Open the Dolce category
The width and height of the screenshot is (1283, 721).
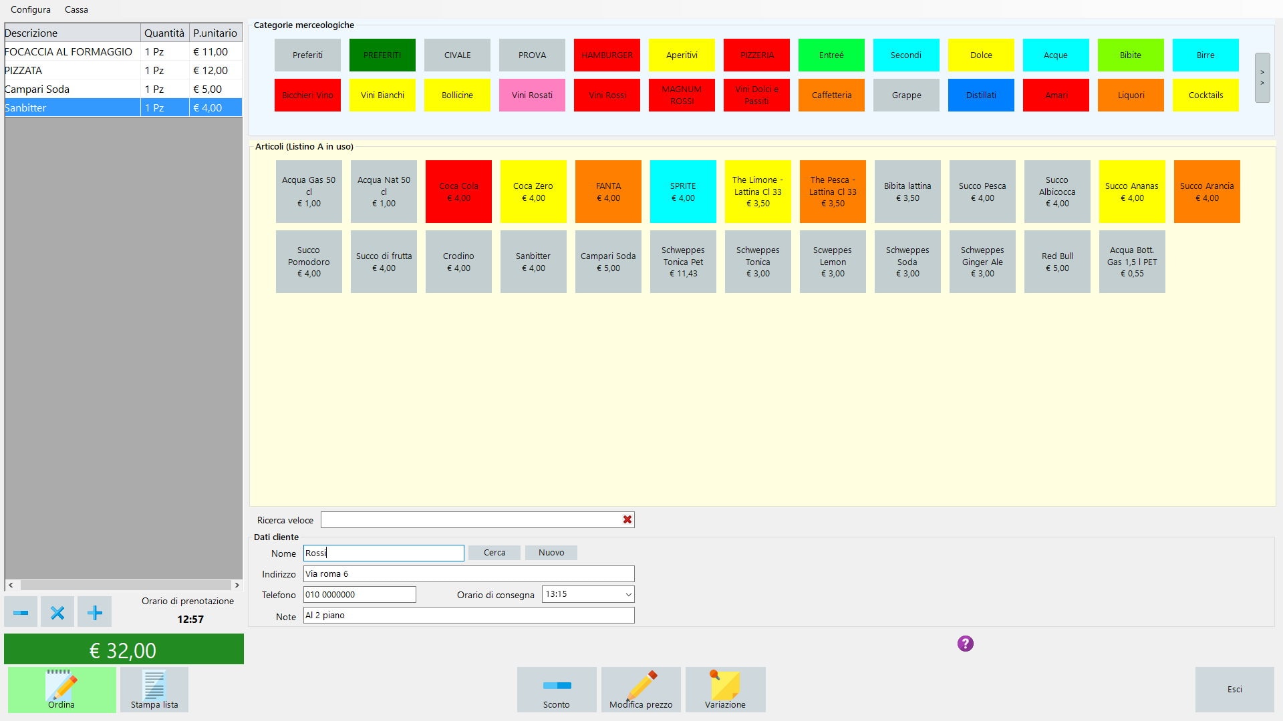(x=981, y=55)
